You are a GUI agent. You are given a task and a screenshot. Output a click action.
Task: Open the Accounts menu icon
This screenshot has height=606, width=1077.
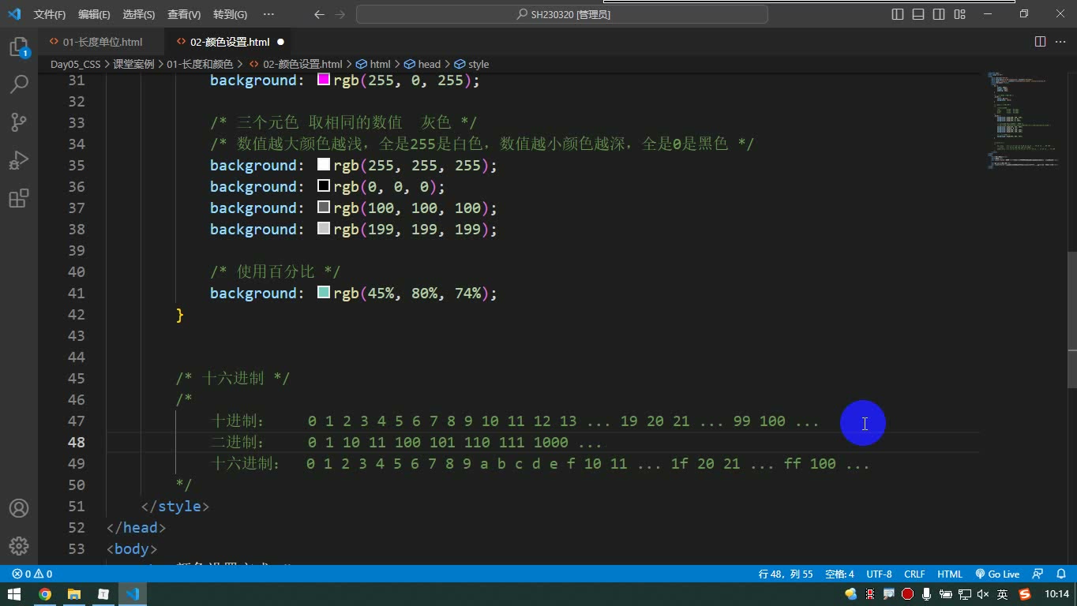click(x=19, y=508)
